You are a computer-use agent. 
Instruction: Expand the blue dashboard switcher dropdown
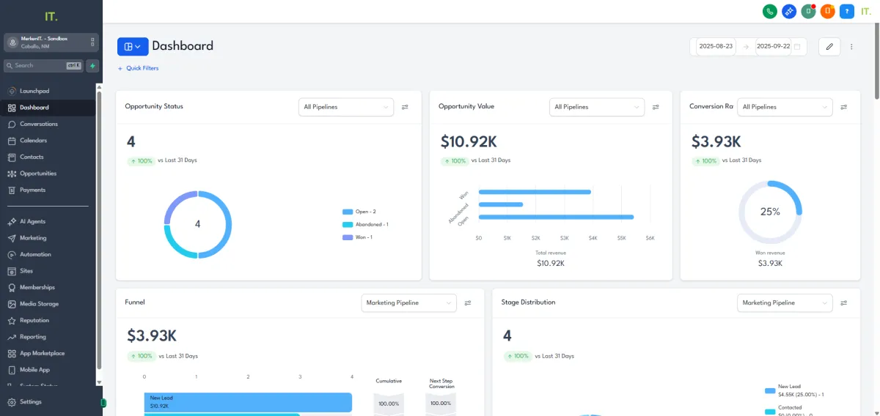pyautogui.click(x=133, y=46)
